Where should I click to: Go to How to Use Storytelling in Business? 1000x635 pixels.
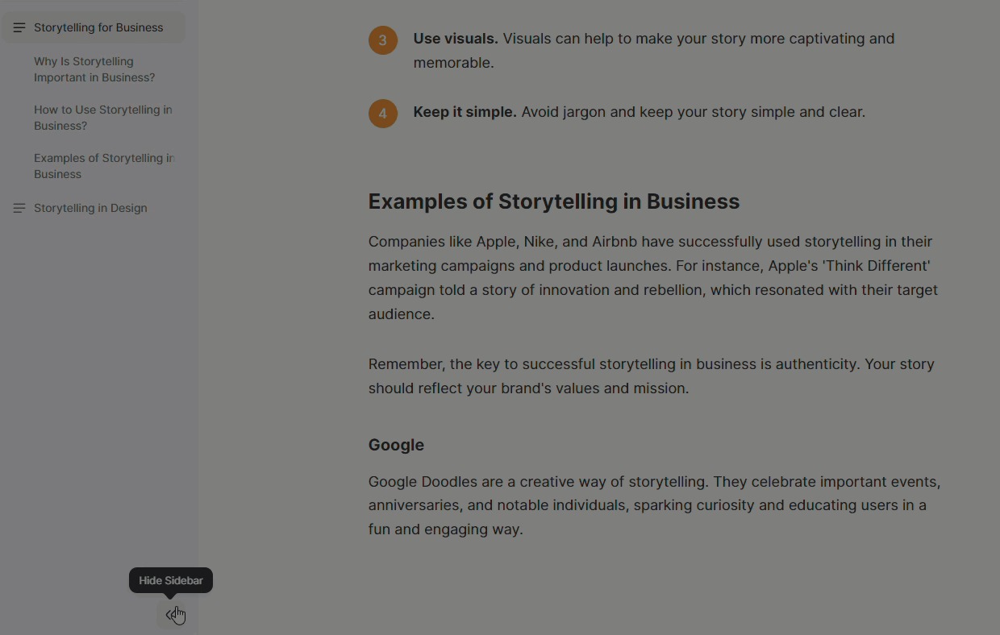[102, 118]
